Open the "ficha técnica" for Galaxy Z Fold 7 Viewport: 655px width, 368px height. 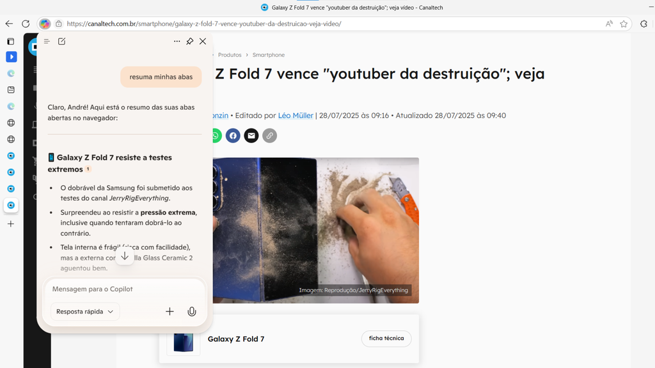tap(386, 339)
